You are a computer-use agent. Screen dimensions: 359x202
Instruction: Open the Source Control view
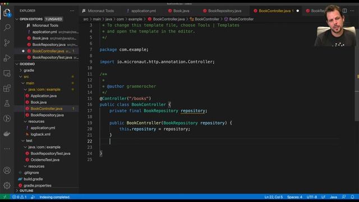point(7,43)
